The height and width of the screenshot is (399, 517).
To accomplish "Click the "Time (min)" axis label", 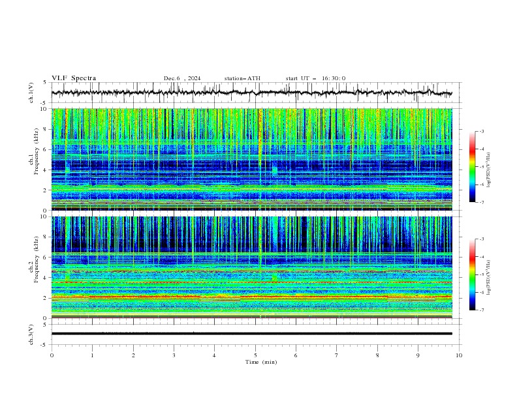I will point(261,362).
